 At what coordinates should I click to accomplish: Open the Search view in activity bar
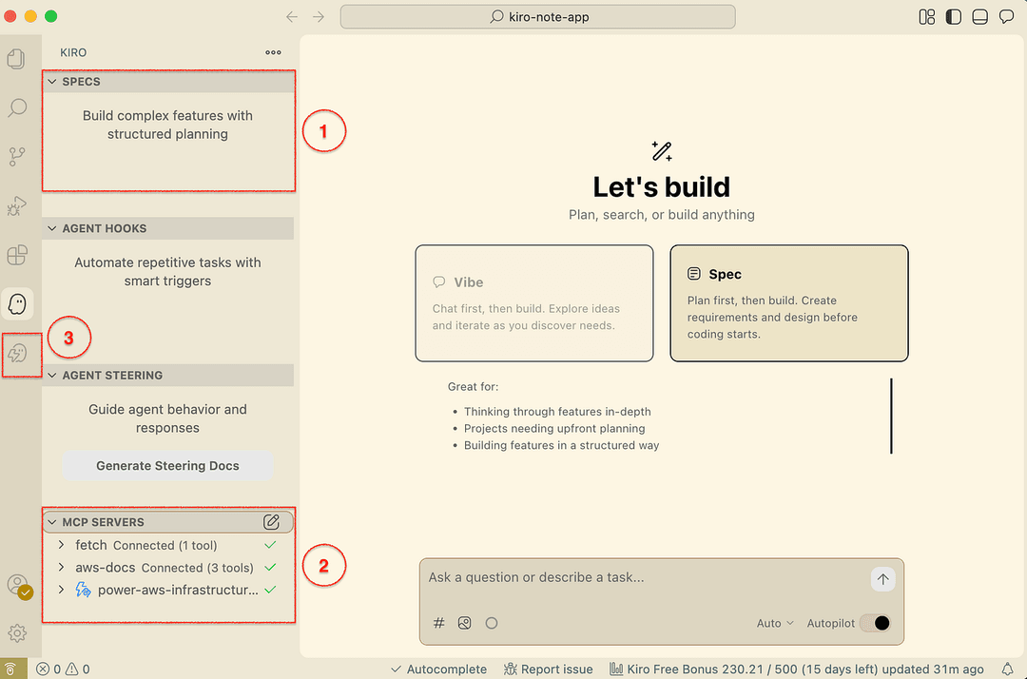pos(17,107)
